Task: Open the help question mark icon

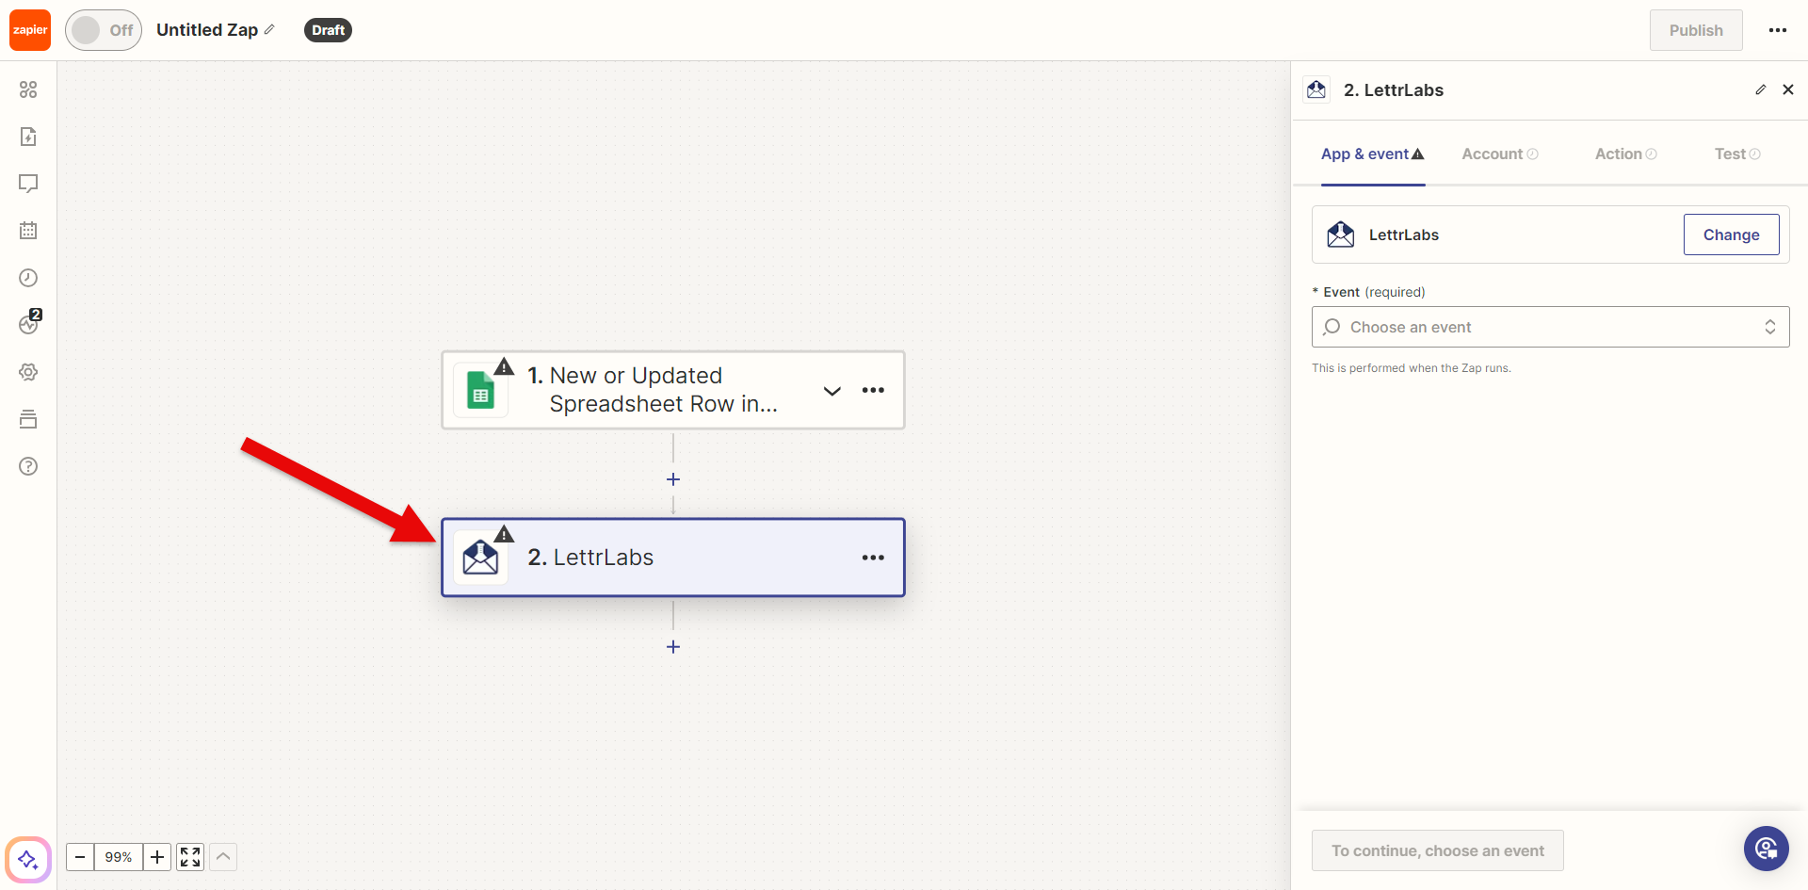Action: (28, 466)
